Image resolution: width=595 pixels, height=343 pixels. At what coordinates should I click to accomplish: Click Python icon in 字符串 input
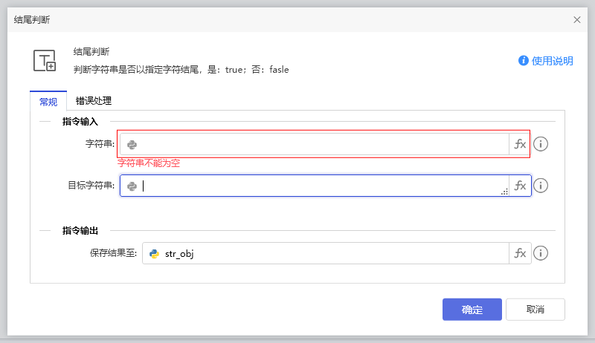pos(132,145)
